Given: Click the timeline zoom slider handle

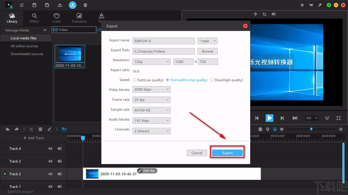Looking at the screenshot, I should 311,129.
